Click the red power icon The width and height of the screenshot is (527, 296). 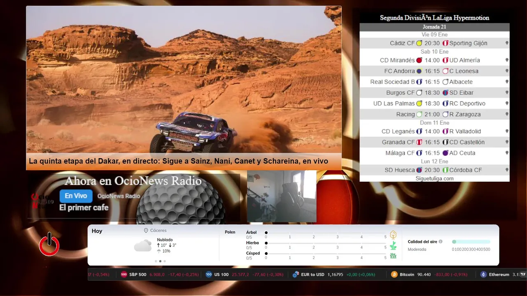(49, 244)
